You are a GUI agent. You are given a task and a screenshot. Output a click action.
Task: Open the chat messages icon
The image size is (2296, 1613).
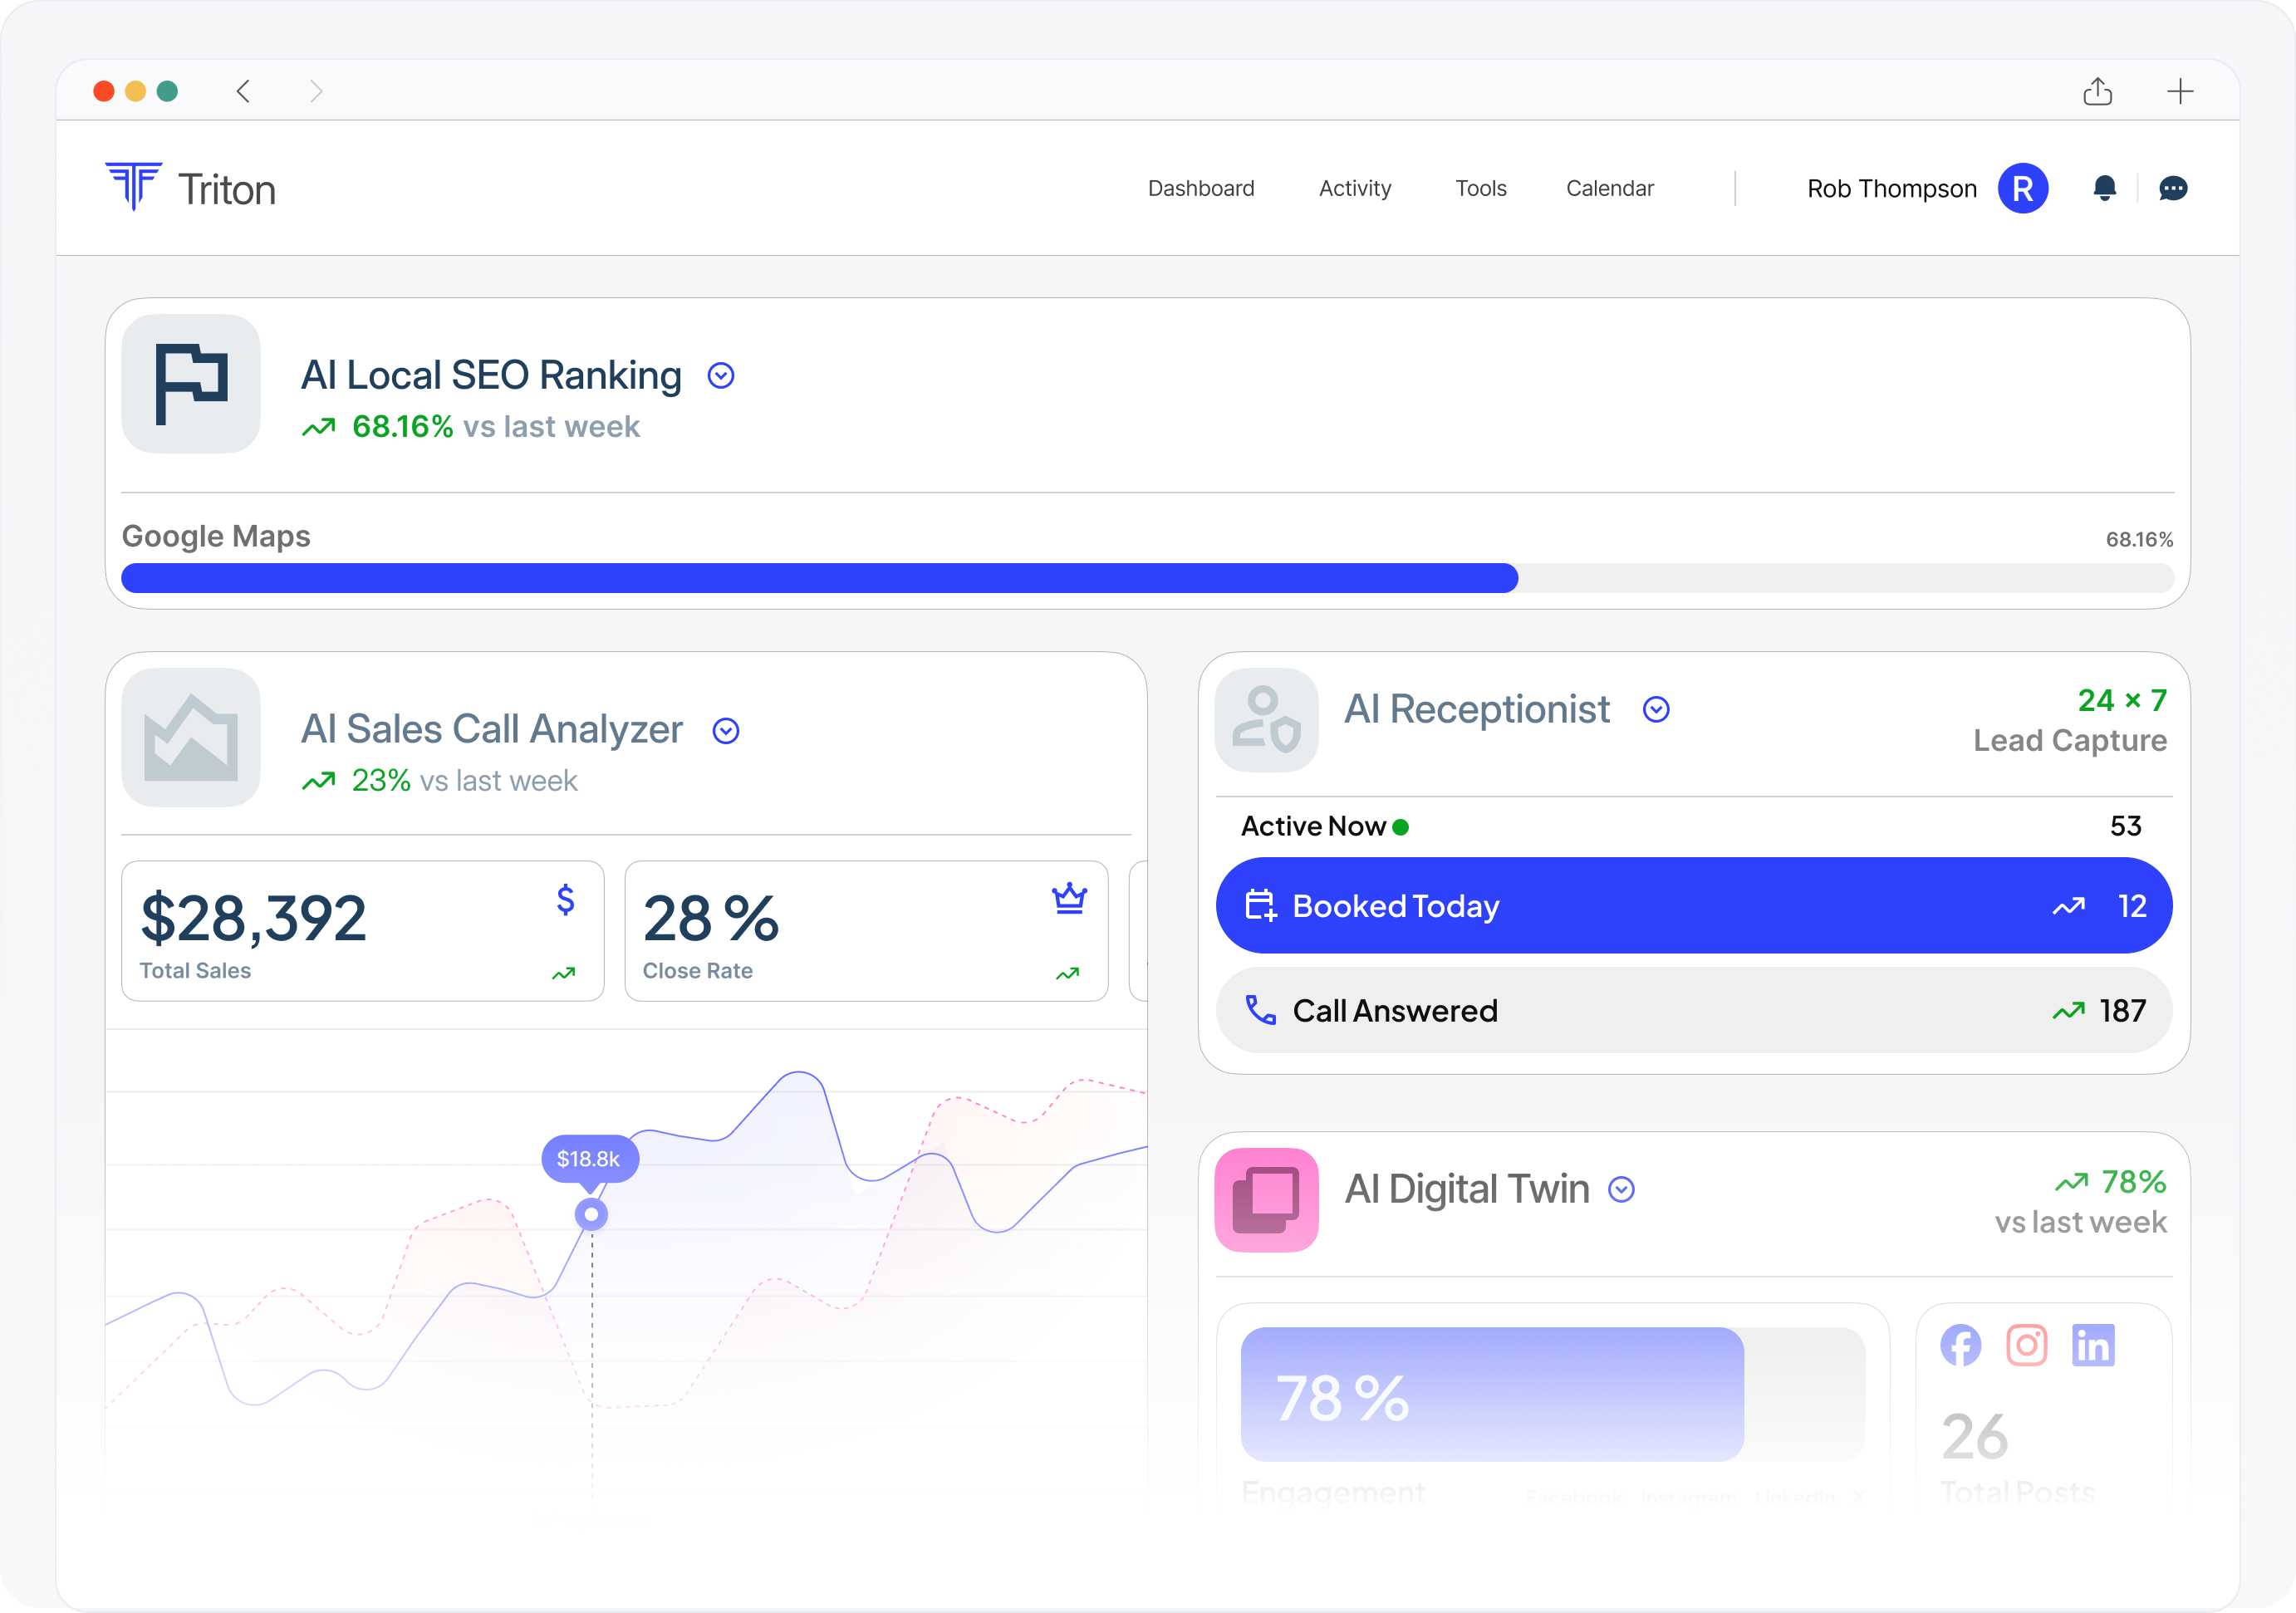click(x=2172, y=188)
